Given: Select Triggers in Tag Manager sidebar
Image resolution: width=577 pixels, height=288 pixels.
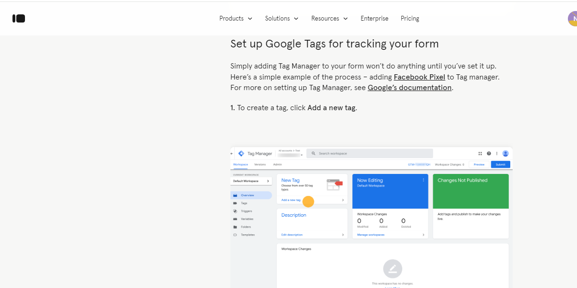Looking at the screenshot, I should [x=246, y=211].
